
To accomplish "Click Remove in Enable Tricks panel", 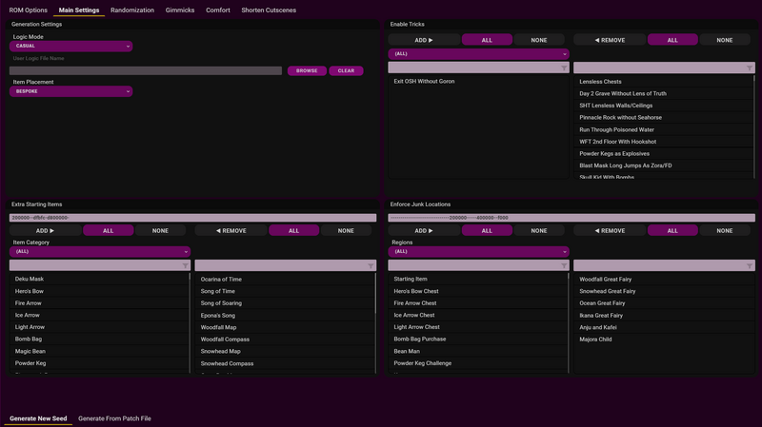I will (610, 40).
